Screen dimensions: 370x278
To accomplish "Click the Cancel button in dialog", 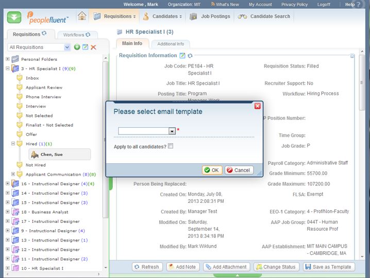I will [x=239, y=170].
